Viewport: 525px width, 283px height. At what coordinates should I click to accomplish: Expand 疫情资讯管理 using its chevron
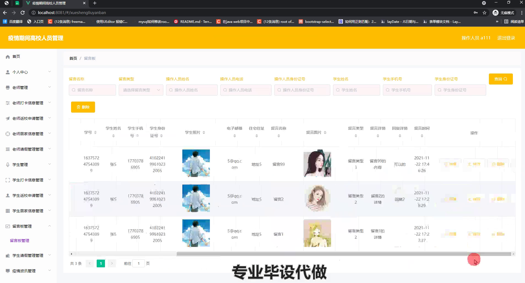(50, 271)
